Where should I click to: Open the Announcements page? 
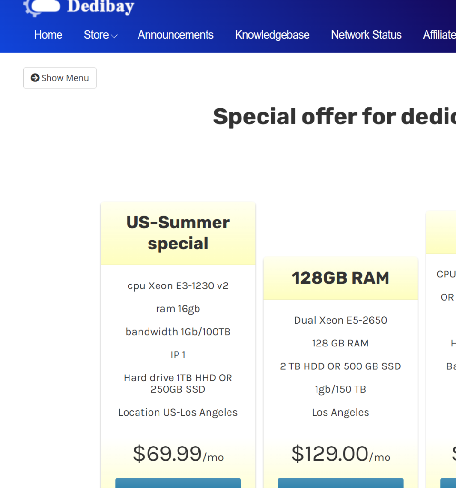(x=175, y=35)
